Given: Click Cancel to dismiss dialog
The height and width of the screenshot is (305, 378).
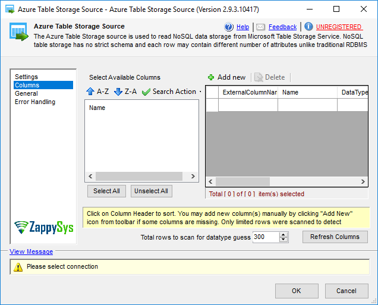Looking at the screenshot, I should pyautogui.click(x=346, y=291).
